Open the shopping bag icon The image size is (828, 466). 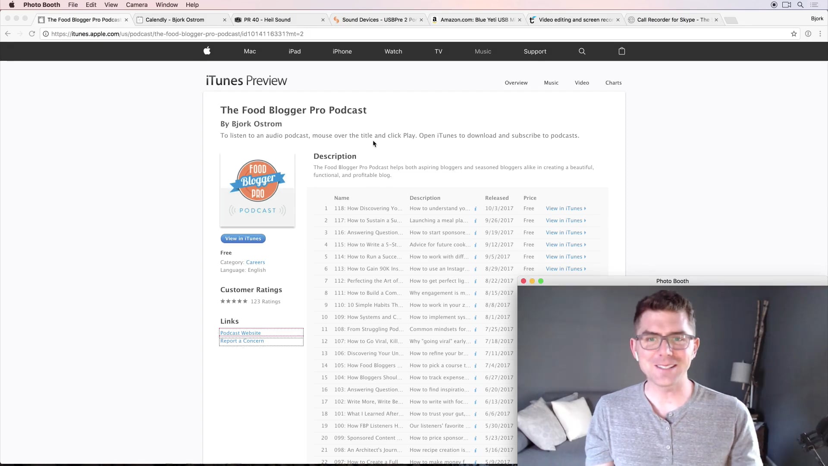click(621, 51)
